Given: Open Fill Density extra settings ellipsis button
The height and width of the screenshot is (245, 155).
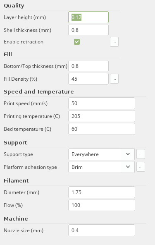Looking at the screenshot, I should pyautogui.click(x=114, y=79).
